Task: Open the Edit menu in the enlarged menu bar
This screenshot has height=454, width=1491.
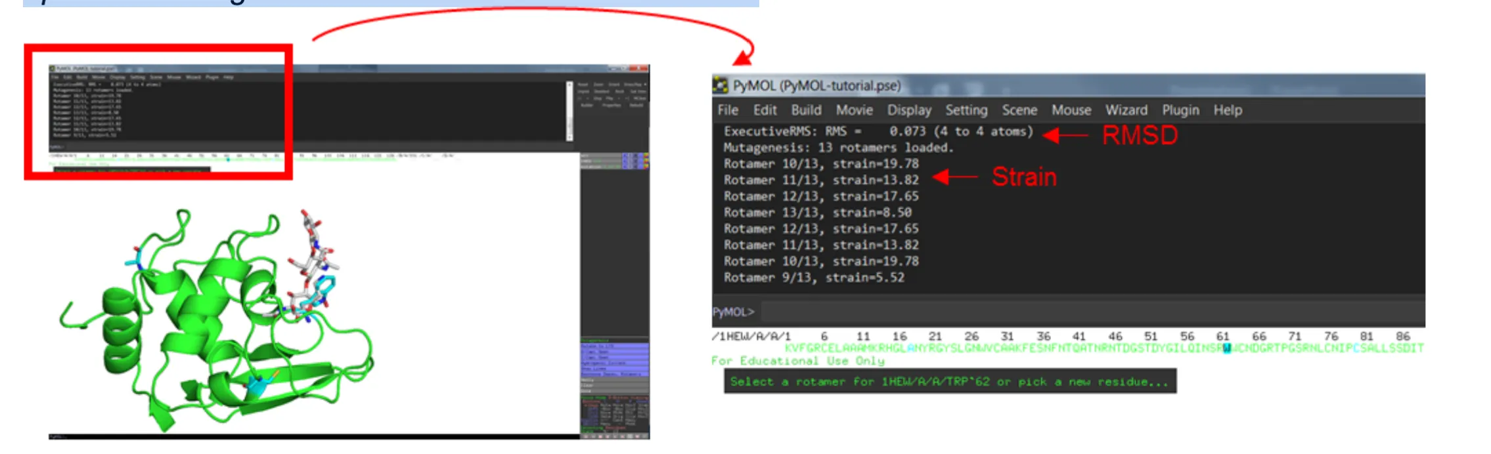Action: pos(765,110)
